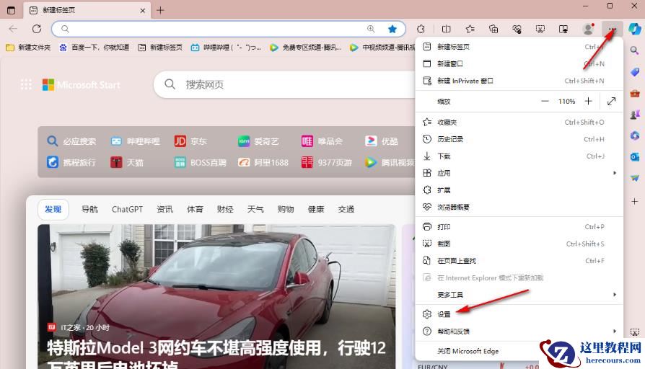
Task: Click the back navigation arrow
Action: point(13,29)
